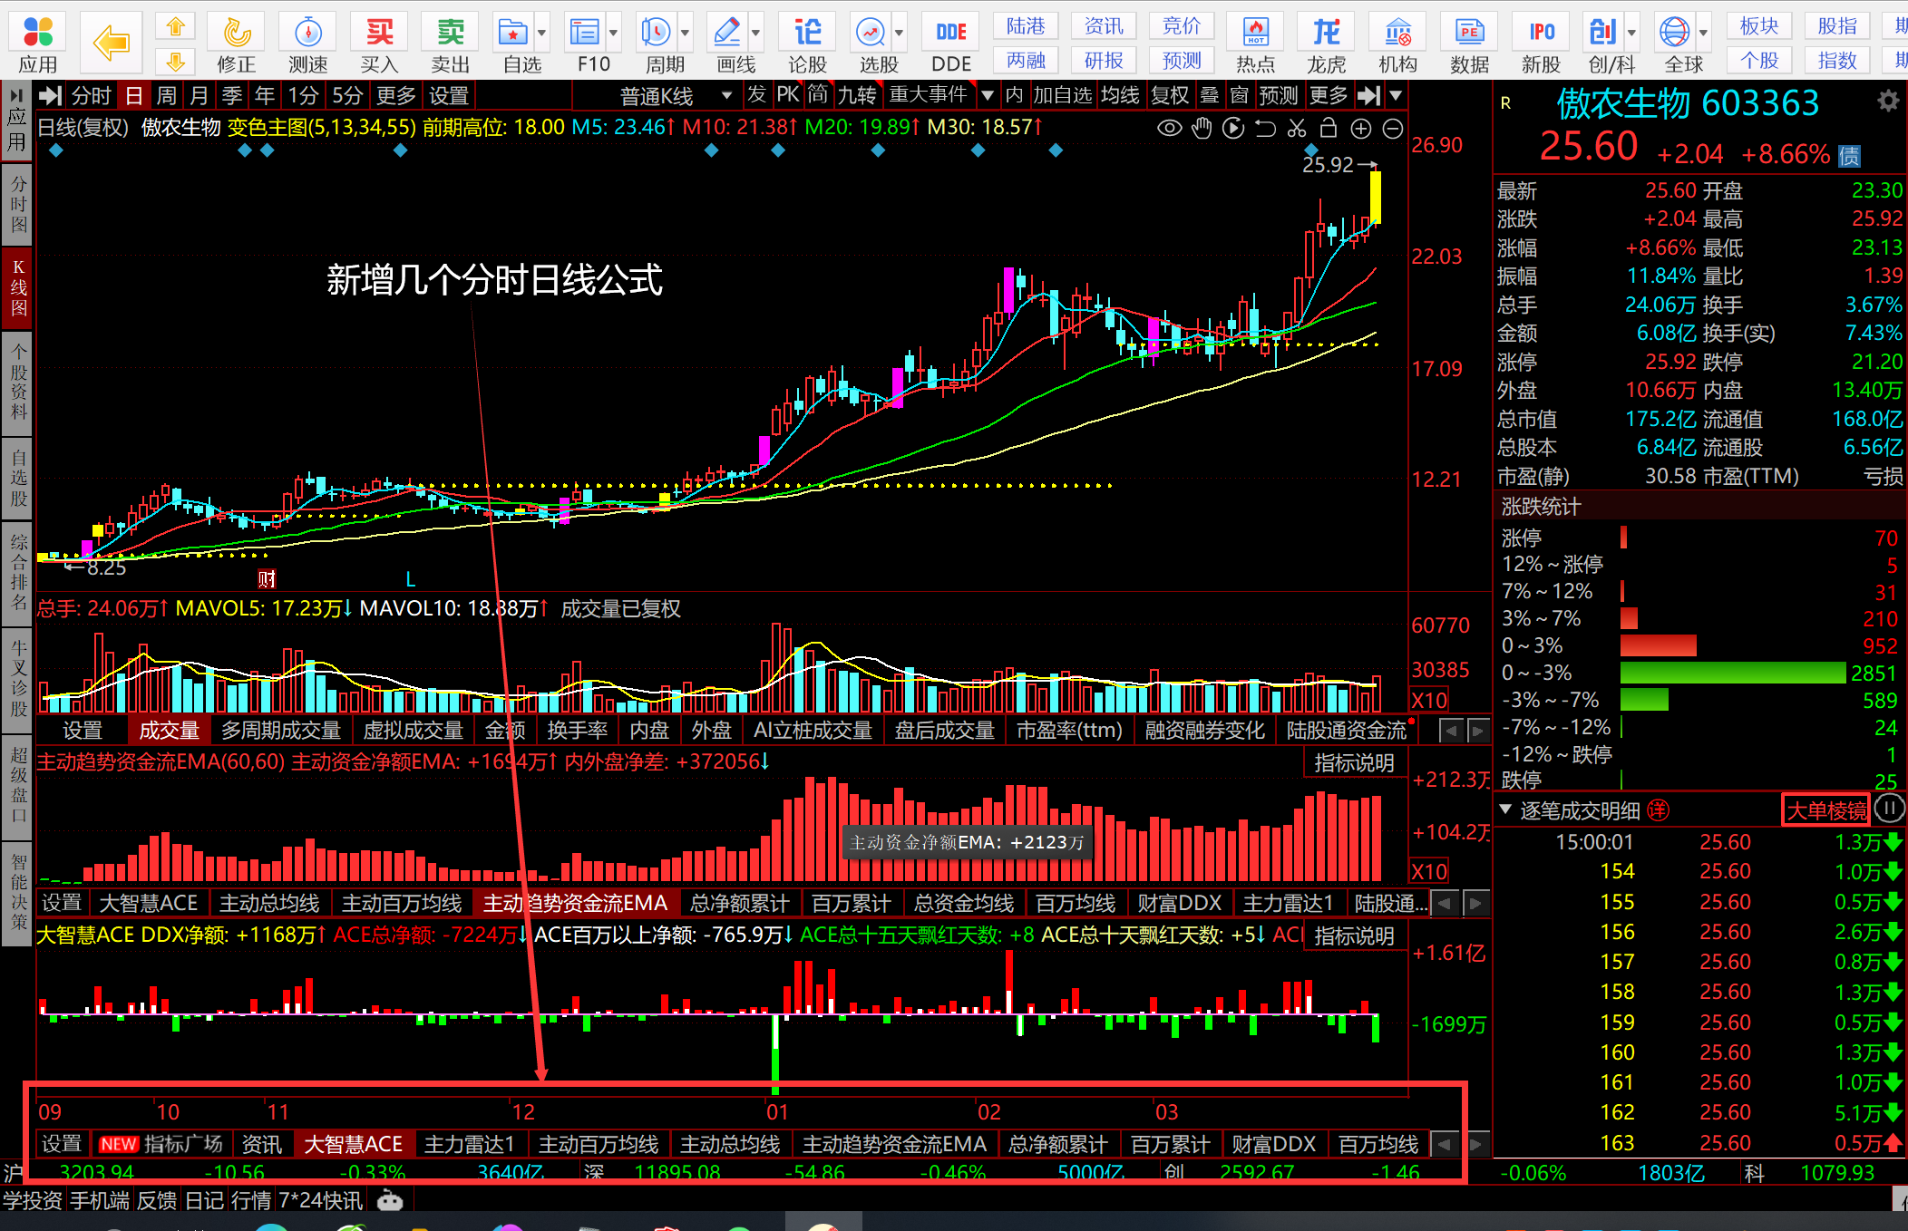This screenshot has height=1231, width=1908.
Task: Switch to the 分时 chart tab
Action: 91,95
